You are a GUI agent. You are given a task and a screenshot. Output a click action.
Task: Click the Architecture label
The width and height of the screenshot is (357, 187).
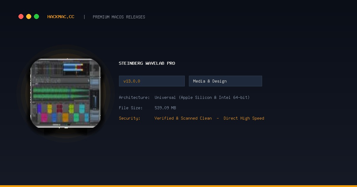tap(134, 97)
